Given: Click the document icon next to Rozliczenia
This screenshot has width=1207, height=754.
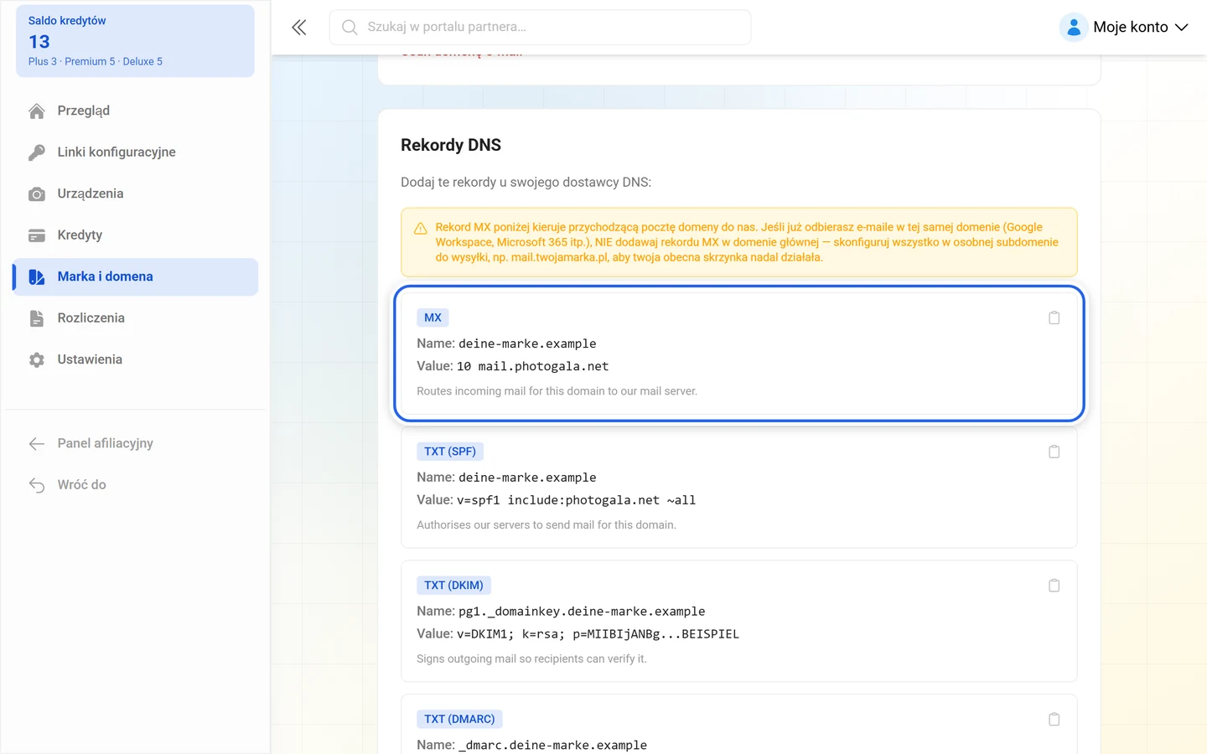Looking at the screenshot, I should click(37, 318).
